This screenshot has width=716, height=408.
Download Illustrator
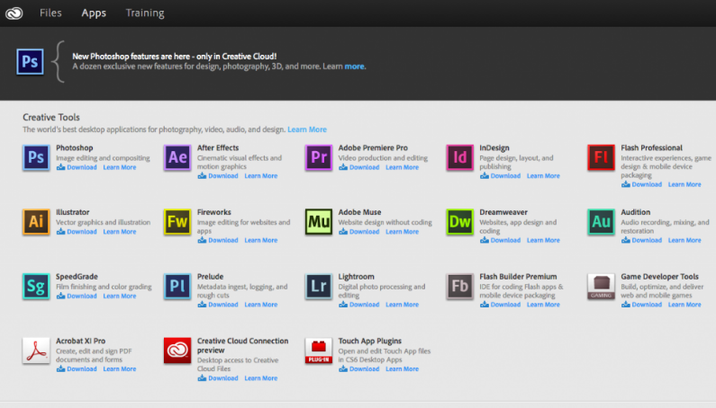pyautogui.click(x=77, y=232)
